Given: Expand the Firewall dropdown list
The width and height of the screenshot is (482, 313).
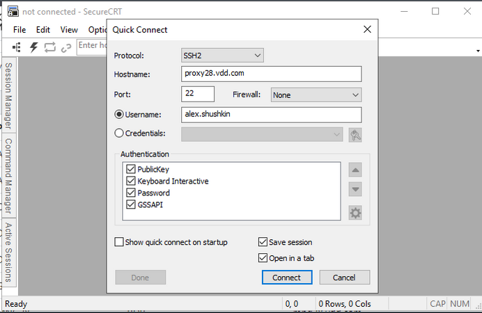Looking at the screenshot, I should (x=316, y=95).
